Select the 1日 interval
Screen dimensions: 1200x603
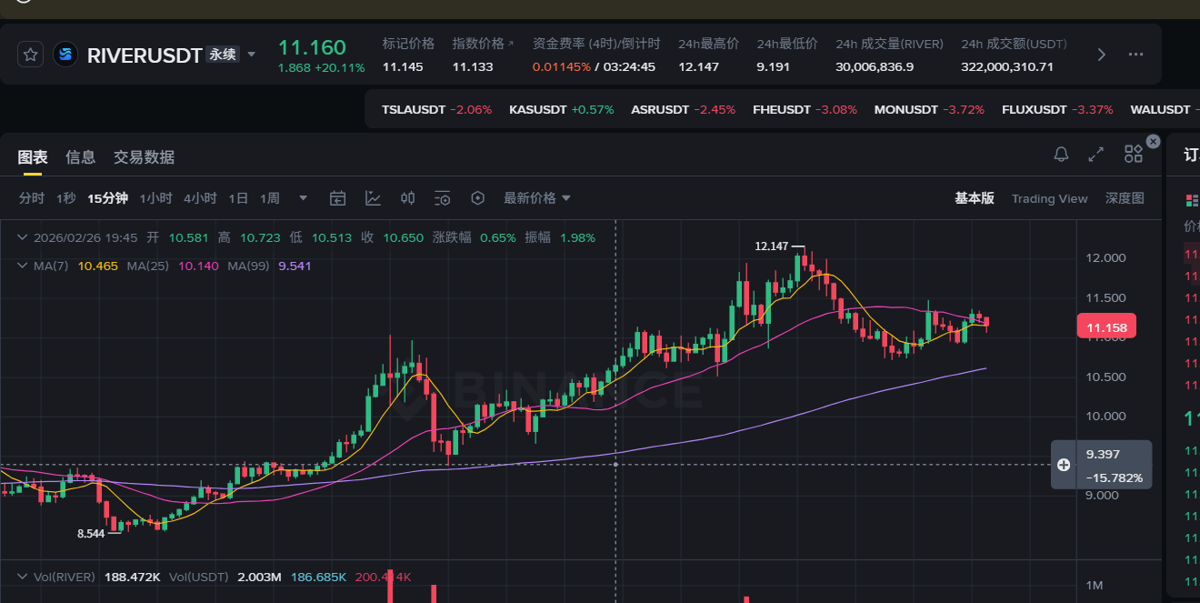(238, 198)
